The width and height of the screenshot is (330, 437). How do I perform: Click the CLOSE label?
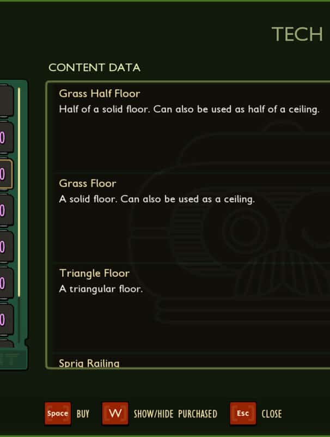(x=272, y=414)
